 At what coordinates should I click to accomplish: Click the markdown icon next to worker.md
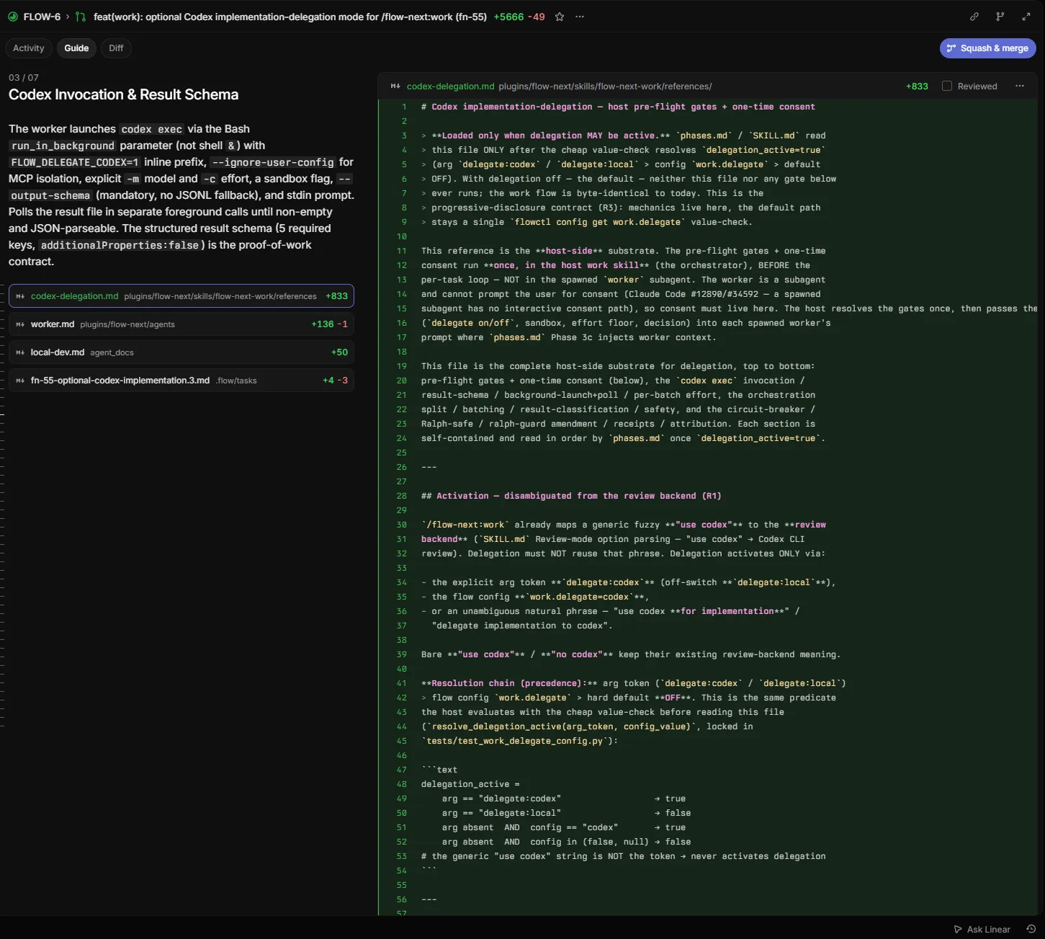(x=20, y=324)
